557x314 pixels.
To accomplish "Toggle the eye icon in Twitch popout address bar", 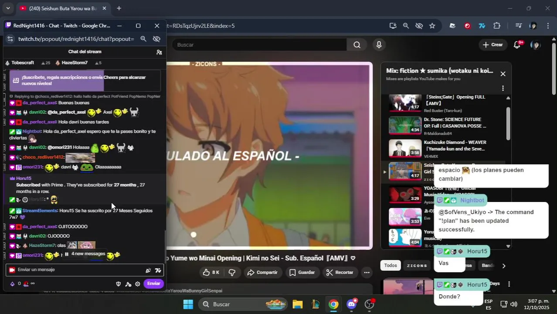I will pyautogui.click(x=156, y=39).
